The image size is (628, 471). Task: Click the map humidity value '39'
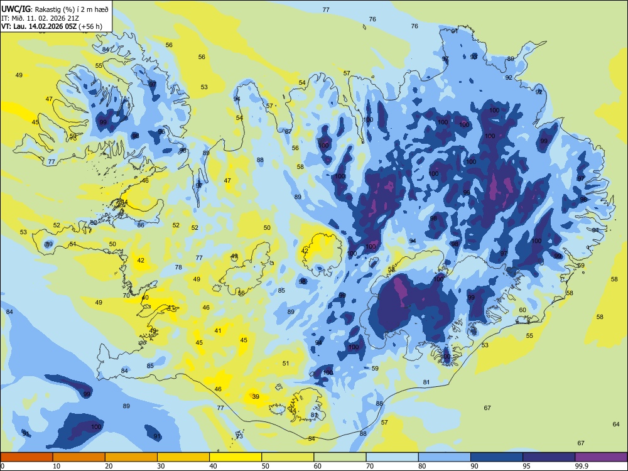coord(256,396)
